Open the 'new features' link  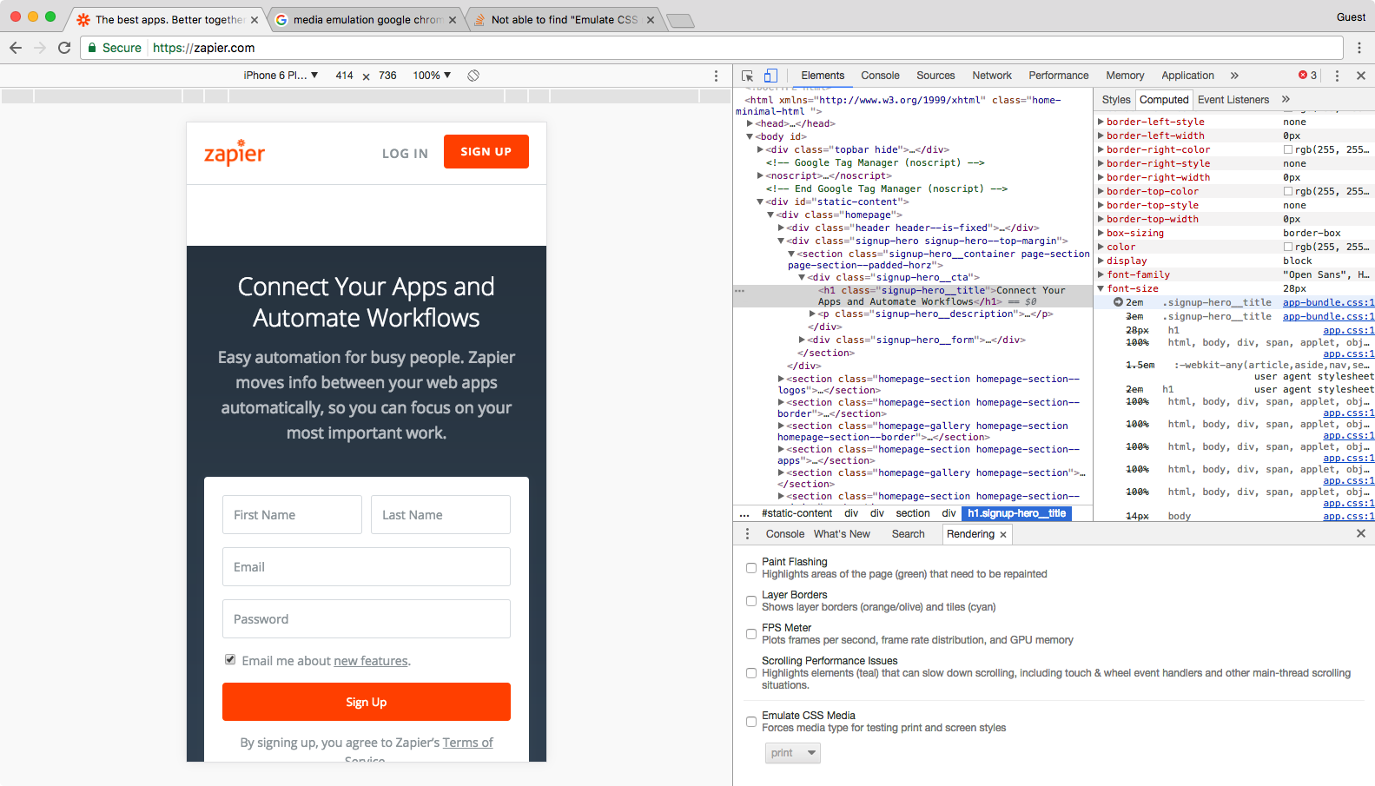pos(370,661)
